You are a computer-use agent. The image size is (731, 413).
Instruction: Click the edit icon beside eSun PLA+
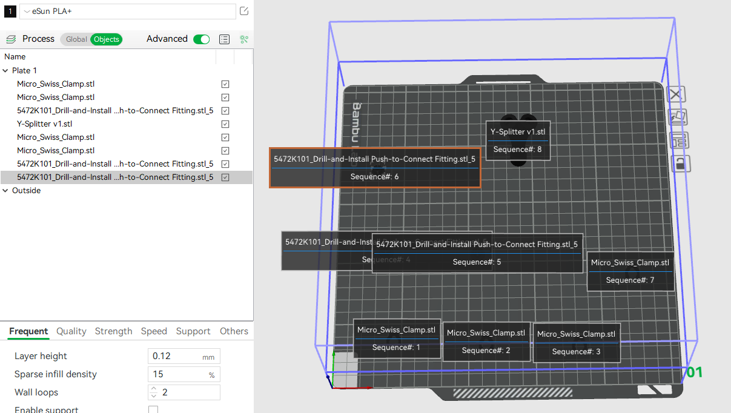coord(243,10)
